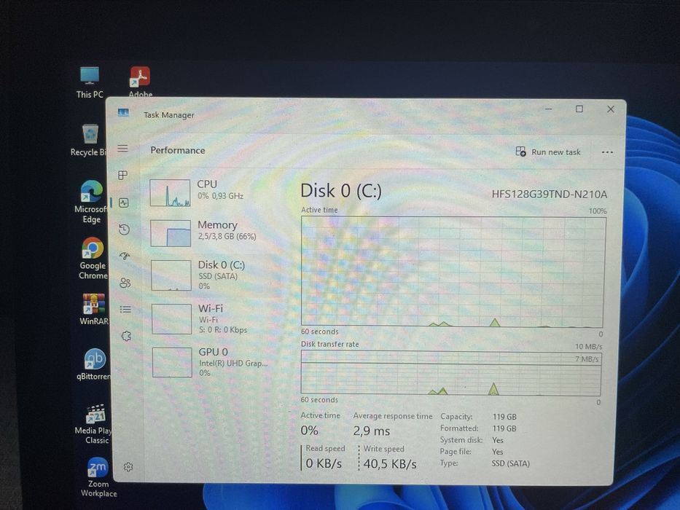Click the 'Performance' page title
Image resolution: width=680 pixels, height=510 pixels.
(x=178, y=151)
